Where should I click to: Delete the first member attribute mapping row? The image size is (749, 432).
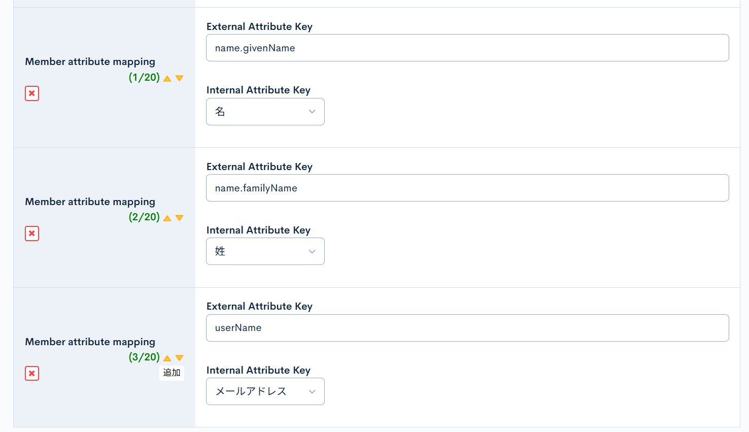tap(31, 93)
